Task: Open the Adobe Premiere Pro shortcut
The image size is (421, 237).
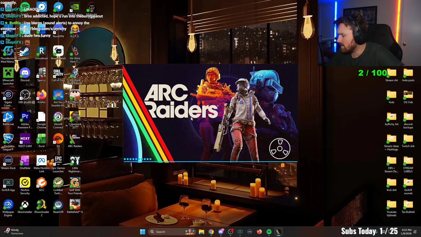Action: click(x=25, y=120)
